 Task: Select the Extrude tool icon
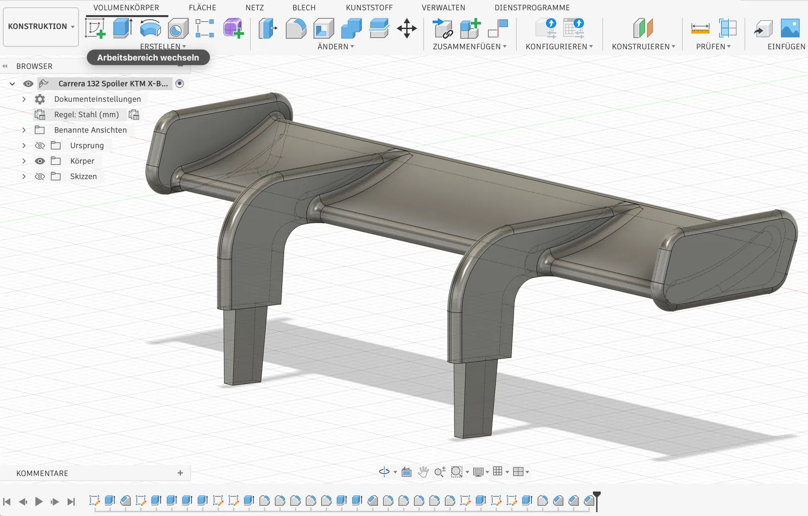click(123, 28)
